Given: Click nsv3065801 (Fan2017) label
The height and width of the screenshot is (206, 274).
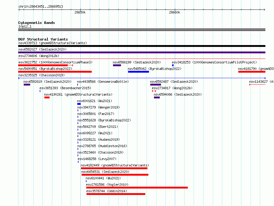Looking at the screenshot, I should pos(96,114).
